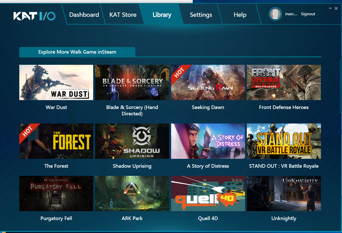The width and height of the screenshot is (342, 233).
Task: Click the Signout link
Action: (x=308, y=14)
